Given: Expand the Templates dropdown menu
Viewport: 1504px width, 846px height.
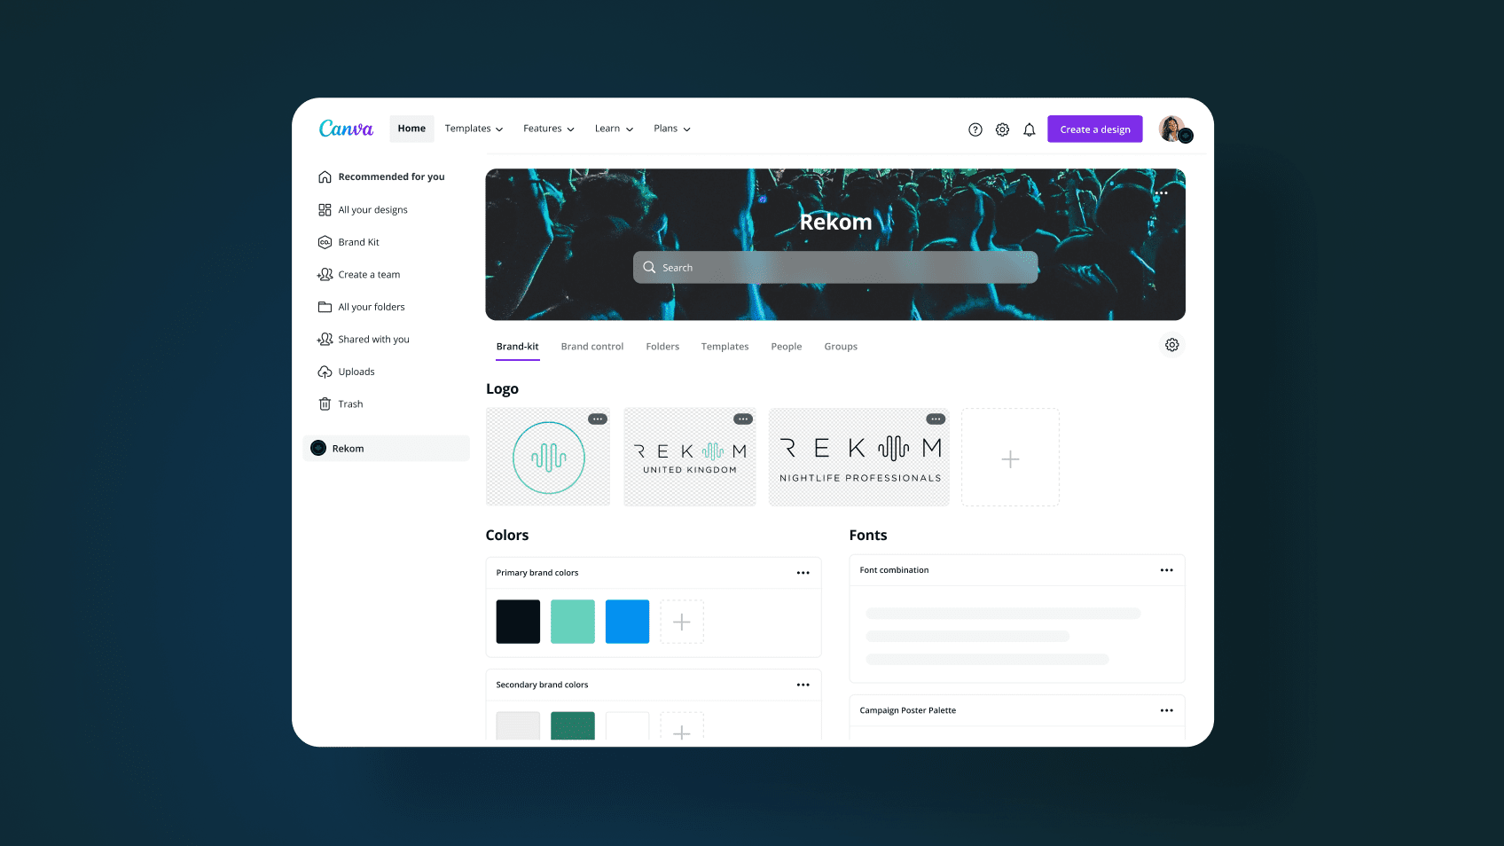Looking at the screenshot, I should coord(474,129).
